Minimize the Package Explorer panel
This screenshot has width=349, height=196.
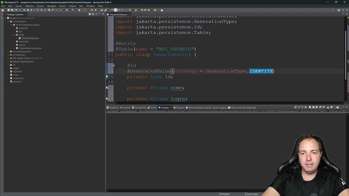click(x=99, y=14)
